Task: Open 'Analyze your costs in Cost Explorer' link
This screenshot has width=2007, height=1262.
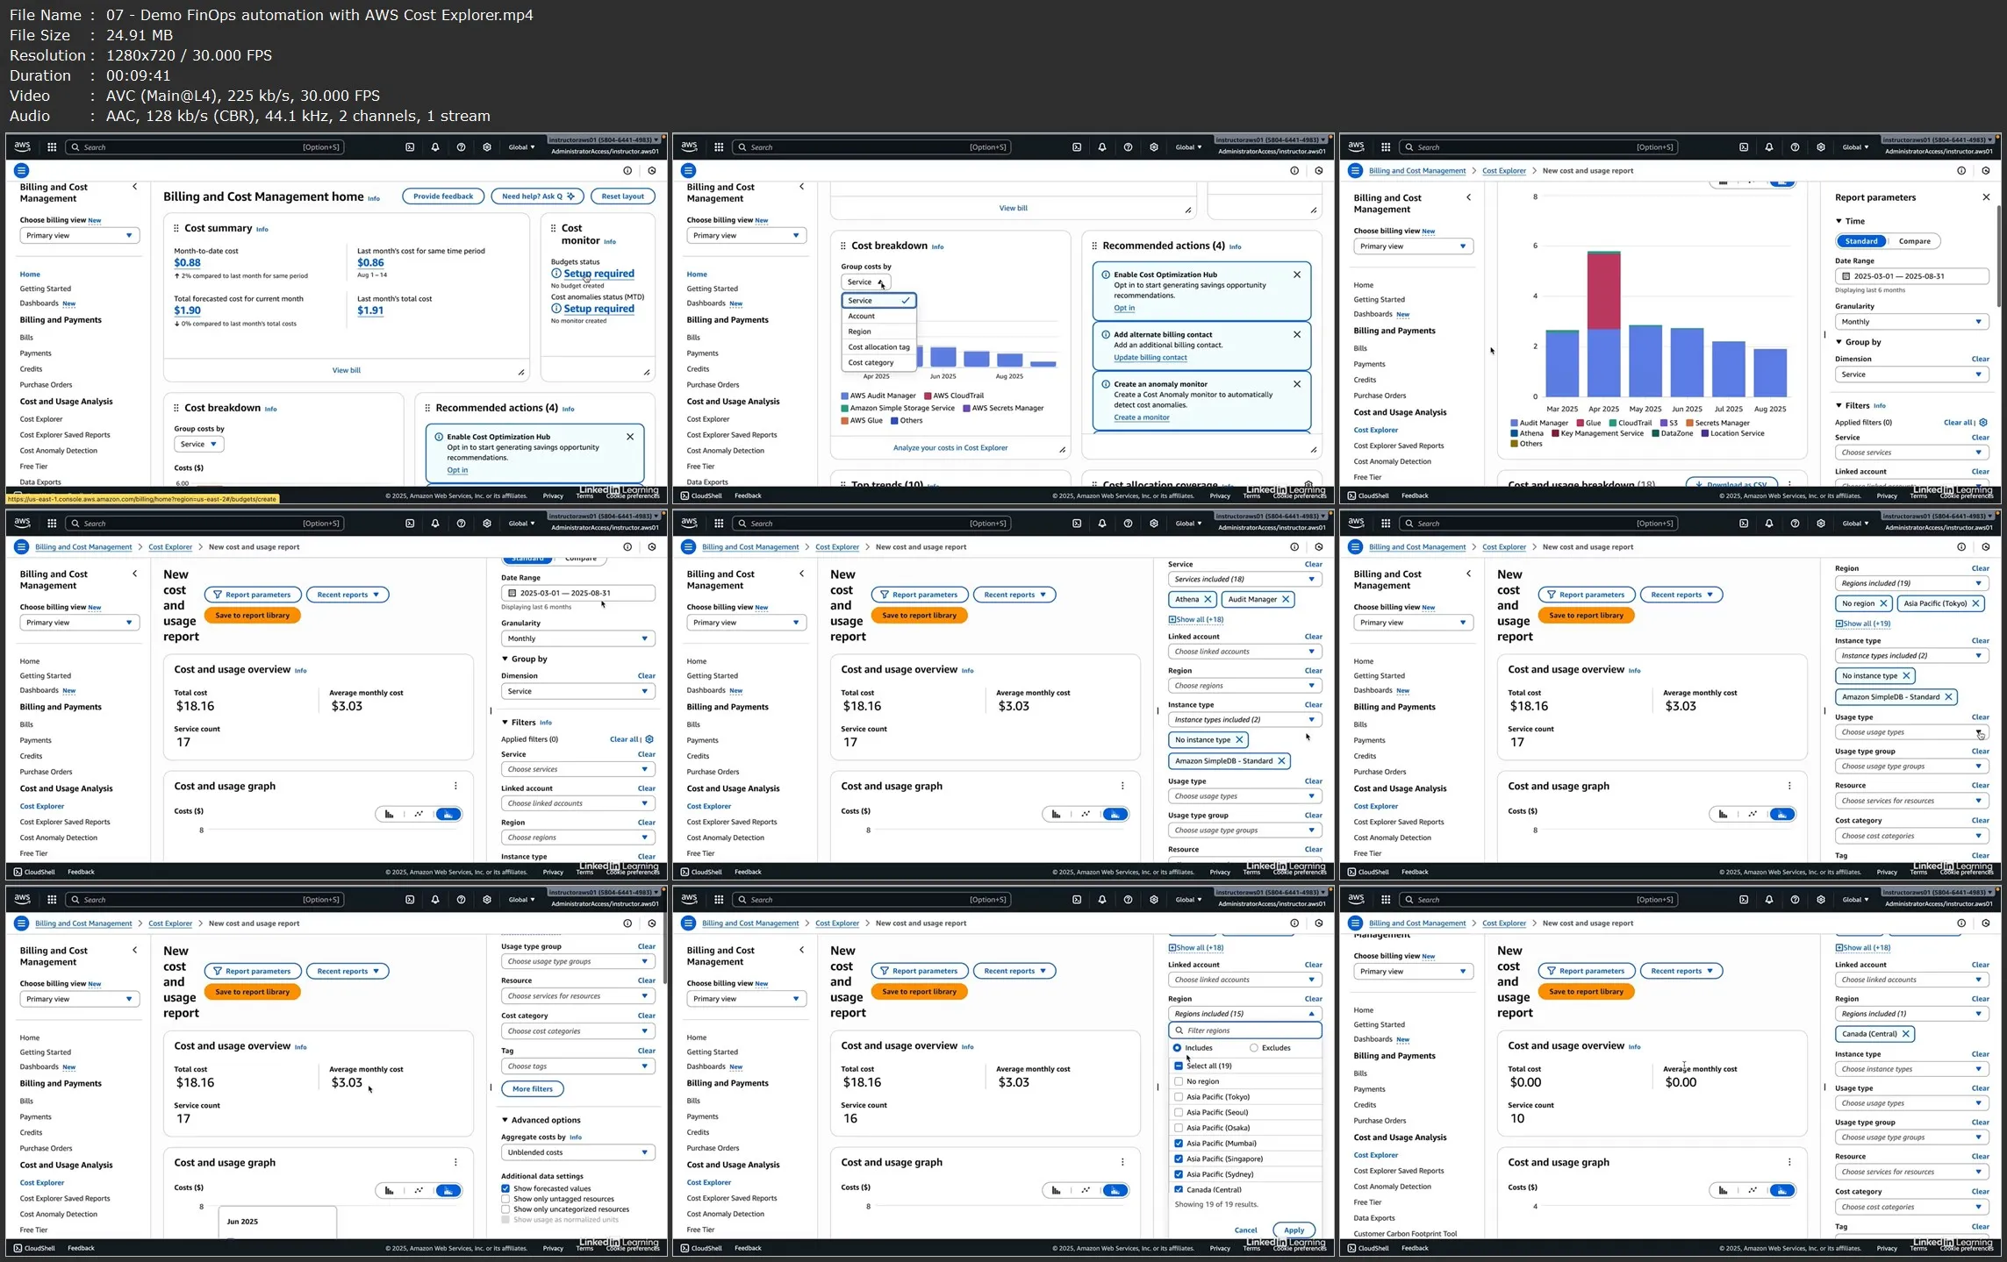Action: [x=950, y=448]
